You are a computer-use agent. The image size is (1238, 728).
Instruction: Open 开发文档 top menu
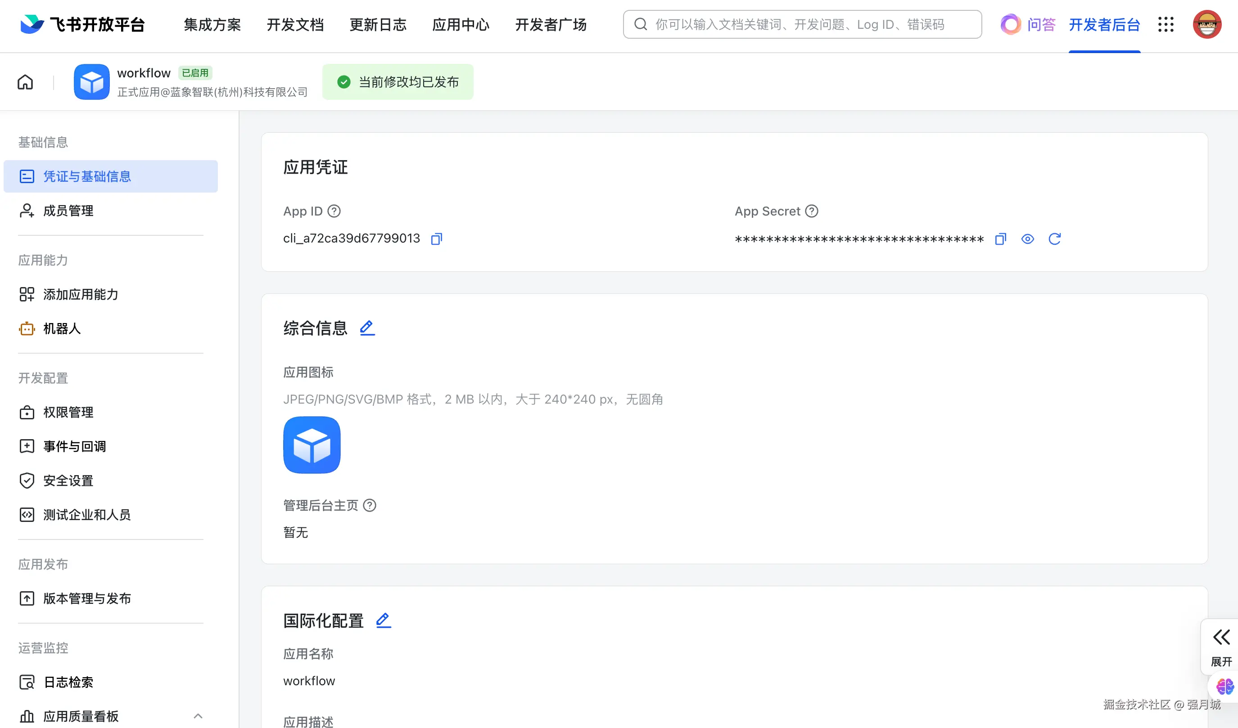pos(295,25)
